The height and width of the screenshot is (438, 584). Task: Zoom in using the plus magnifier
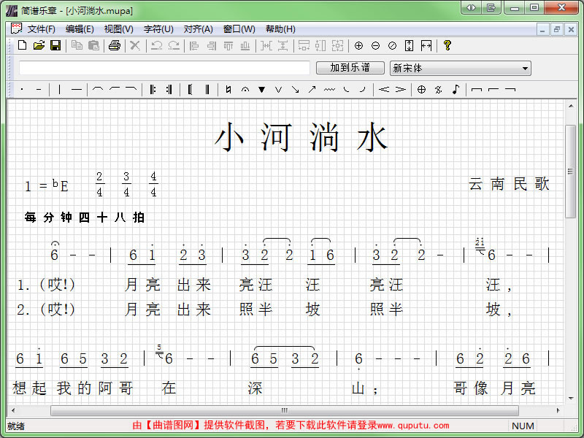358,45
